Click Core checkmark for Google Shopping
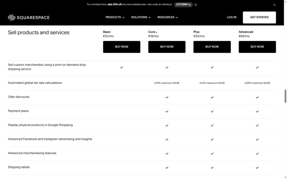 [x=167, y=126]
